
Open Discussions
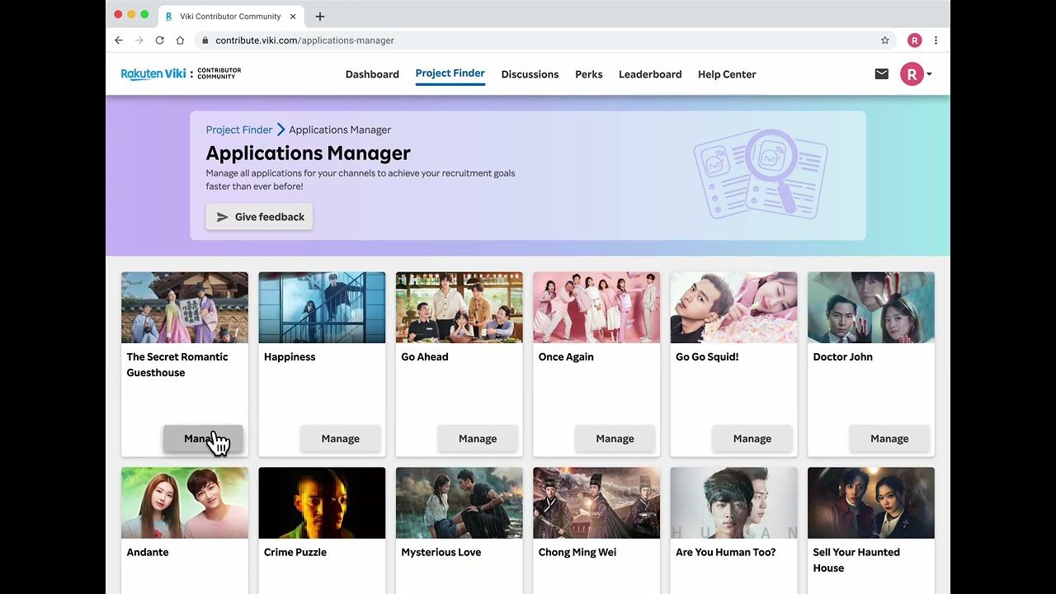click(530, 74)
